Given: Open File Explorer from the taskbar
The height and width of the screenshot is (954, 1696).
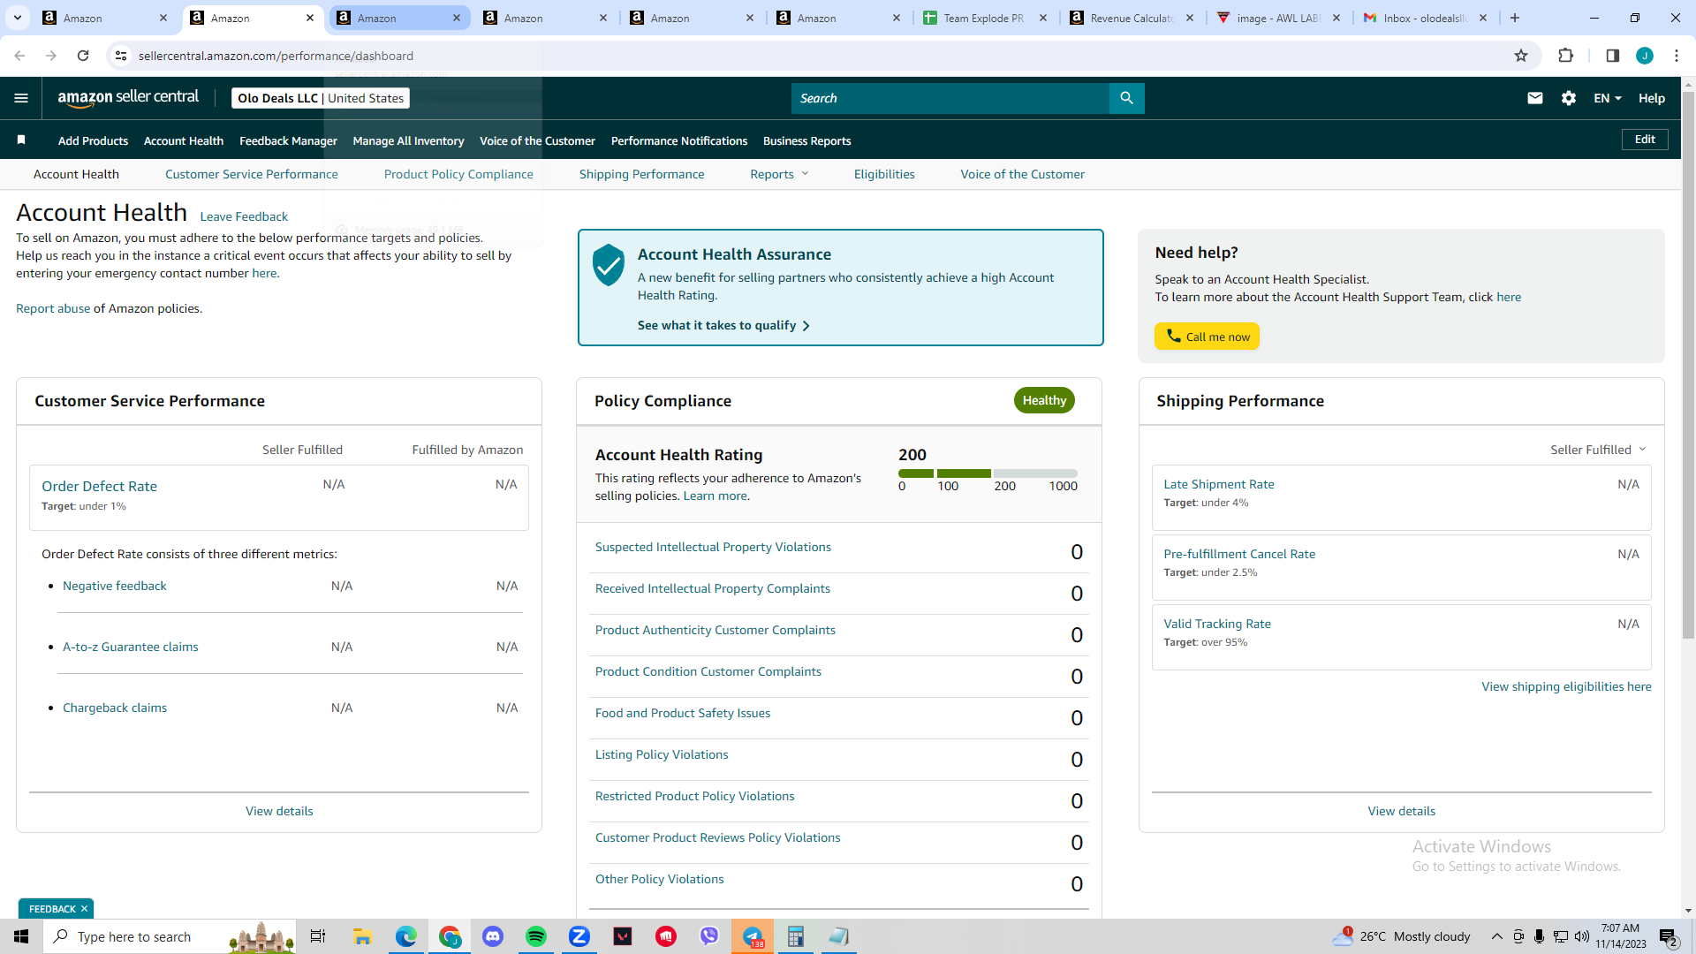Looking at the screenshot, I should [x=363, y=936].
